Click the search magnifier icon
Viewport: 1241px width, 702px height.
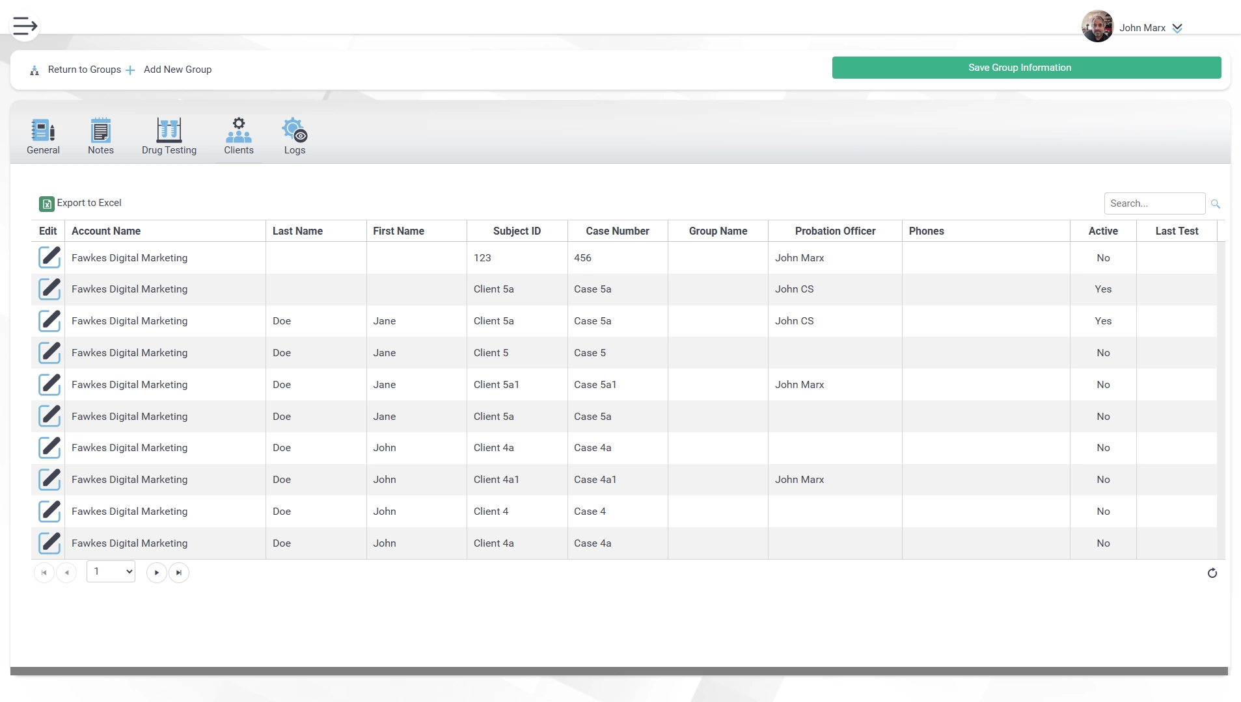(x=1215, y=204)
